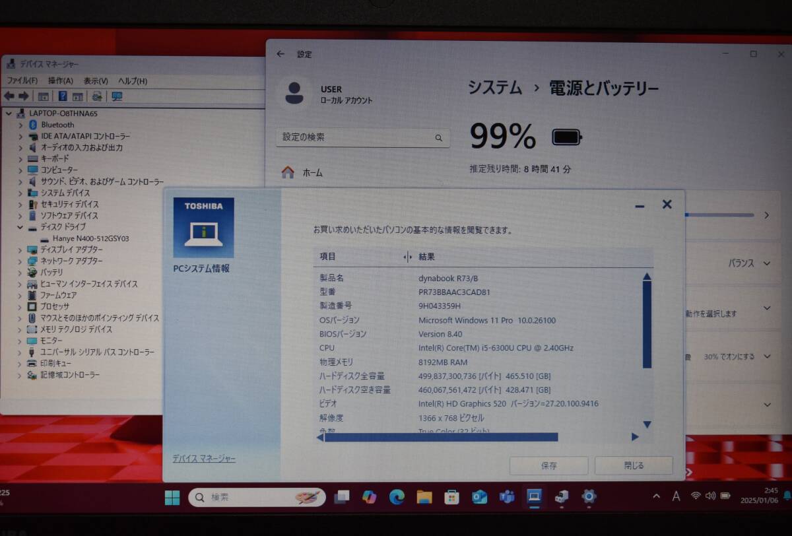Image resolution: width=792 pixels, height=536 pixels.
Task: Open Microsoft Edge from the taskbar
Action: (397, 496)
